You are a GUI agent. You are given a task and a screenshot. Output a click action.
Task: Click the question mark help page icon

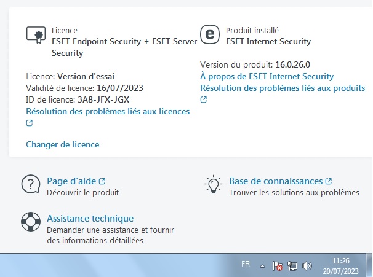(x=31, y=184)
